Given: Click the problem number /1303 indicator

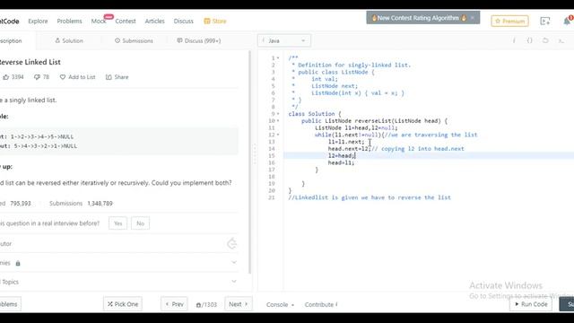Looking at the screenshot, I should pos(207,305).
